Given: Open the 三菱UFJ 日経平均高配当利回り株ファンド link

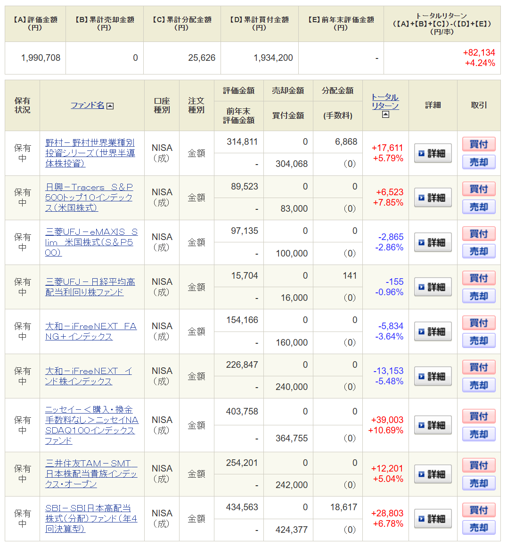Looking at the screenshot, I should pos(90,286).
